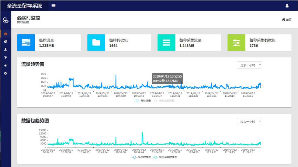Select the 每秒流量 stat card
The image size is (298, 167).
(x=49, y=43)
